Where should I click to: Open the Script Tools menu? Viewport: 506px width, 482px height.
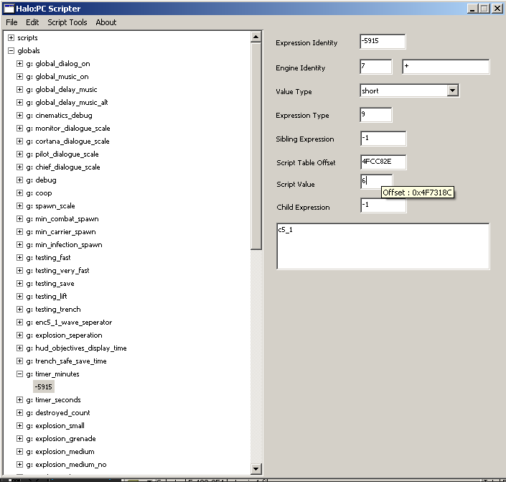(67, 22)
